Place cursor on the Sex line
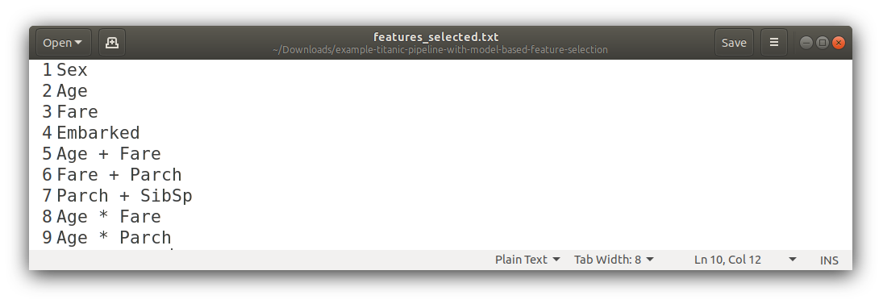Viewport: 883px width, 304px height. [72, 70]
